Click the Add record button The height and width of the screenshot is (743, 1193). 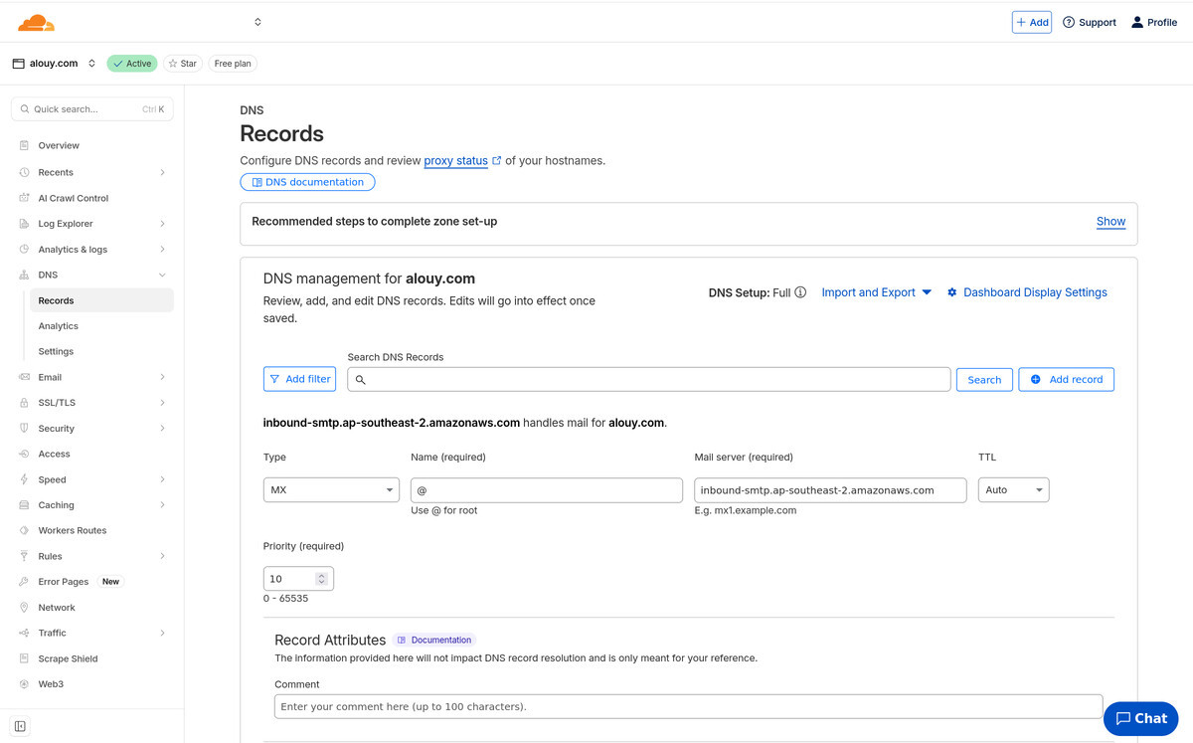coord(1066,379)
